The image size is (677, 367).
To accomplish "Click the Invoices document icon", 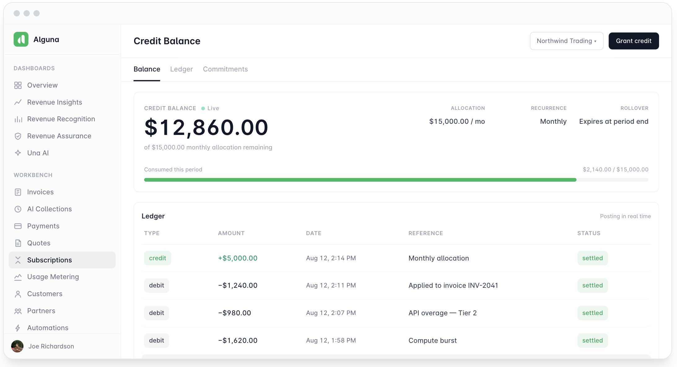I will click(18, 192).
